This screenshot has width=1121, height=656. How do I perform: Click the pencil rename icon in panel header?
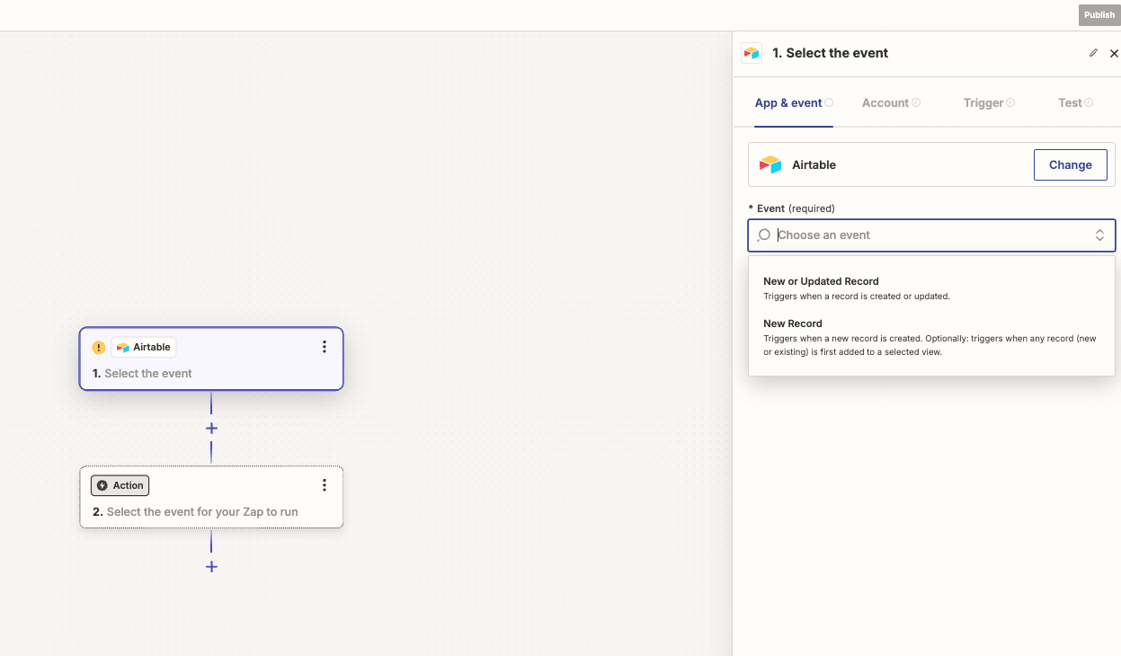(1093, 53)
